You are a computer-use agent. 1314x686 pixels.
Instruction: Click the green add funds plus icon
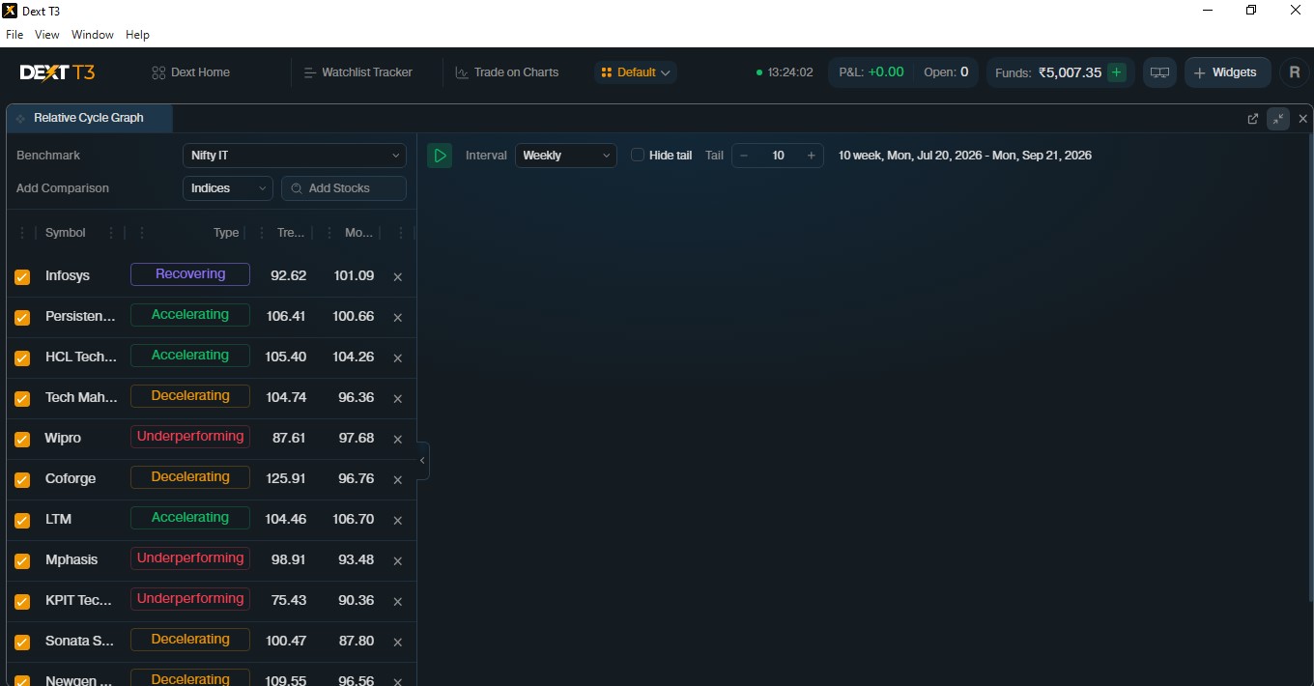(1117, 72)
